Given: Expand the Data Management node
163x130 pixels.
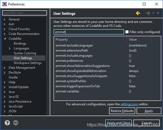Looking at the screenshot, I should coord(5,68).
